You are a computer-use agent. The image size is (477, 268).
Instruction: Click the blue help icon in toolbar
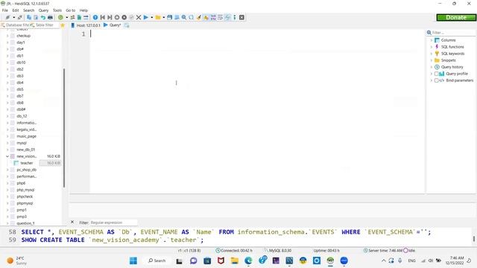coord(95,17)
